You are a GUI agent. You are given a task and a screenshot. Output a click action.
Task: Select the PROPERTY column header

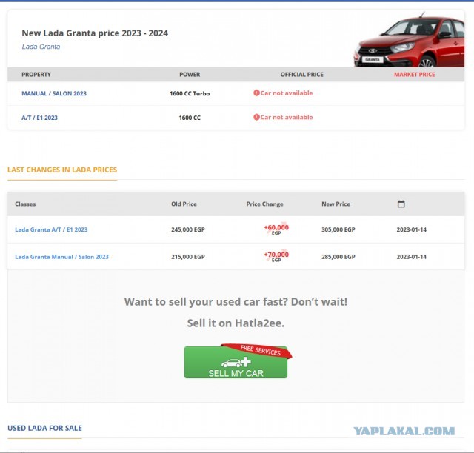[x=36, y=74]
